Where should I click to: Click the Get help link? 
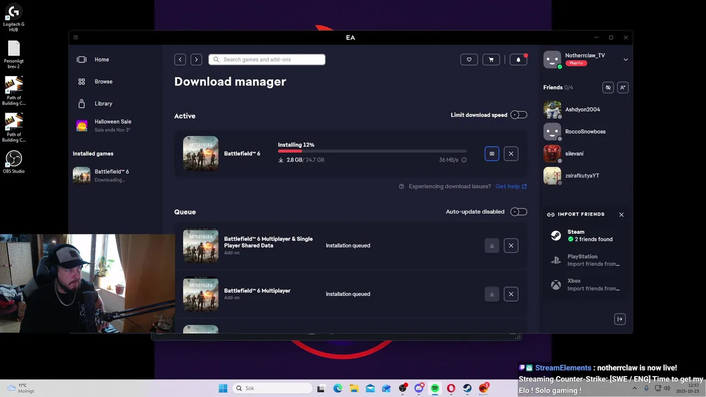tap(511, 186)
